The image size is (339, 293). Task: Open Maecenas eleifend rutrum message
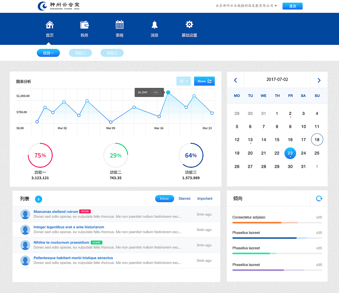pyautogui.click(x=56, y=212)
